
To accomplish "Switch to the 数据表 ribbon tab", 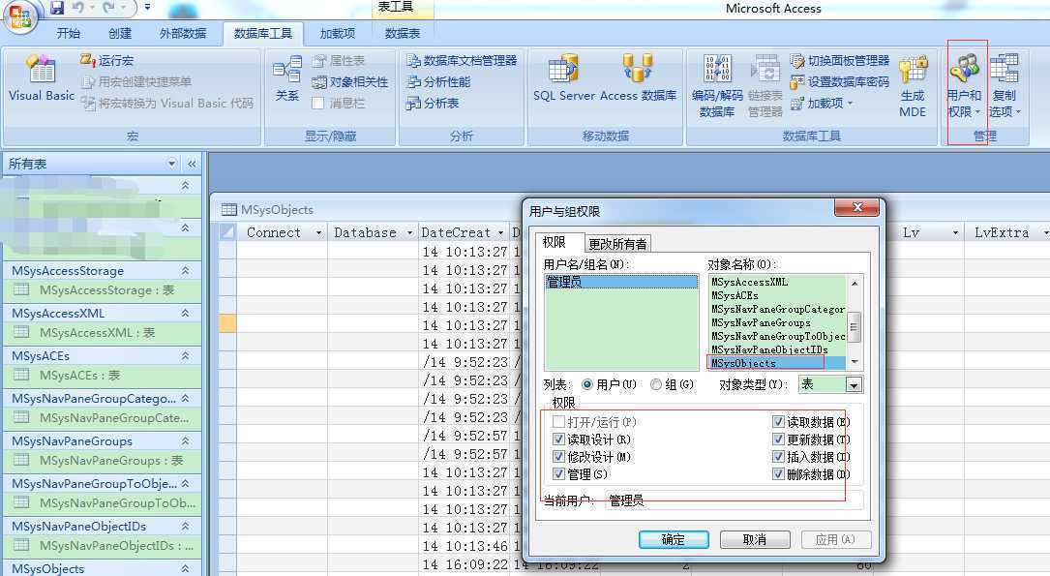I will pyautogui.click(x=403, y=34).
